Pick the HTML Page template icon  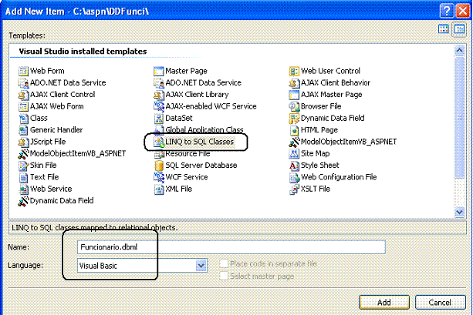294,130
